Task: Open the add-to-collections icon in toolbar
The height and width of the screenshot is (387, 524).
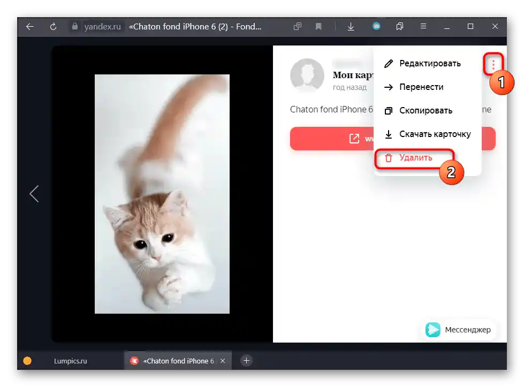Action: tap(298, 26)
